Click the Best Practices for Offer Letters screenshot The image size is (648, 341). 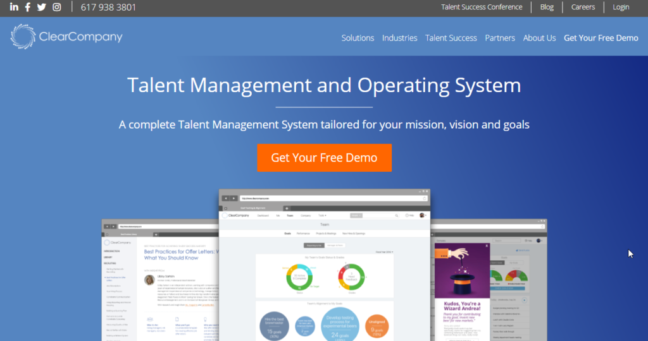[160, 280]
